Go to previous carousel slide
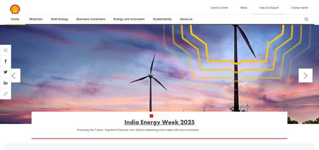Image resolution: width=319 pixels, height=150 pixels. [16, 76]
